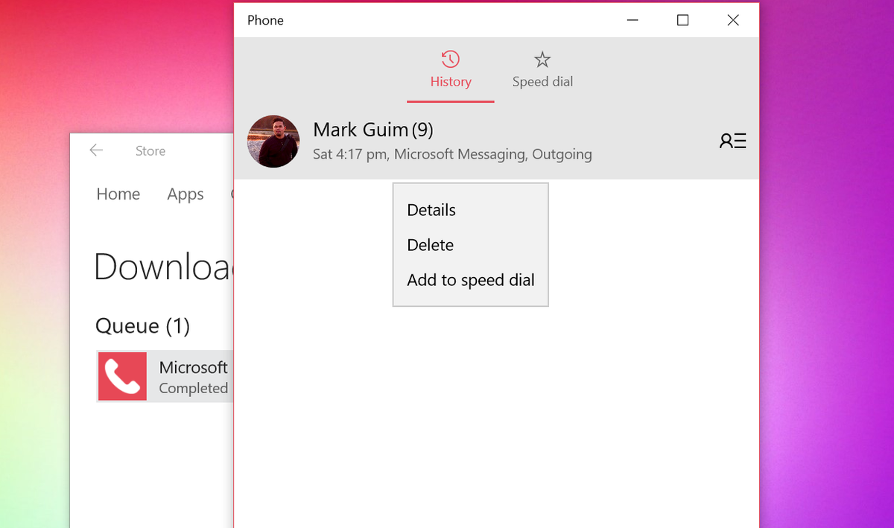Choose Add to speed dial
The height and width of the screenshot is (528, 894).
(x=470, y=280)
